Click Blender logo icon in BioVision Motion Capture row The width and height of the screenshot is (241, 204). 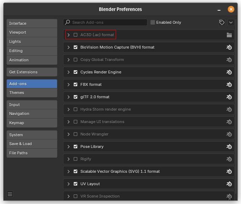(229, 47)
